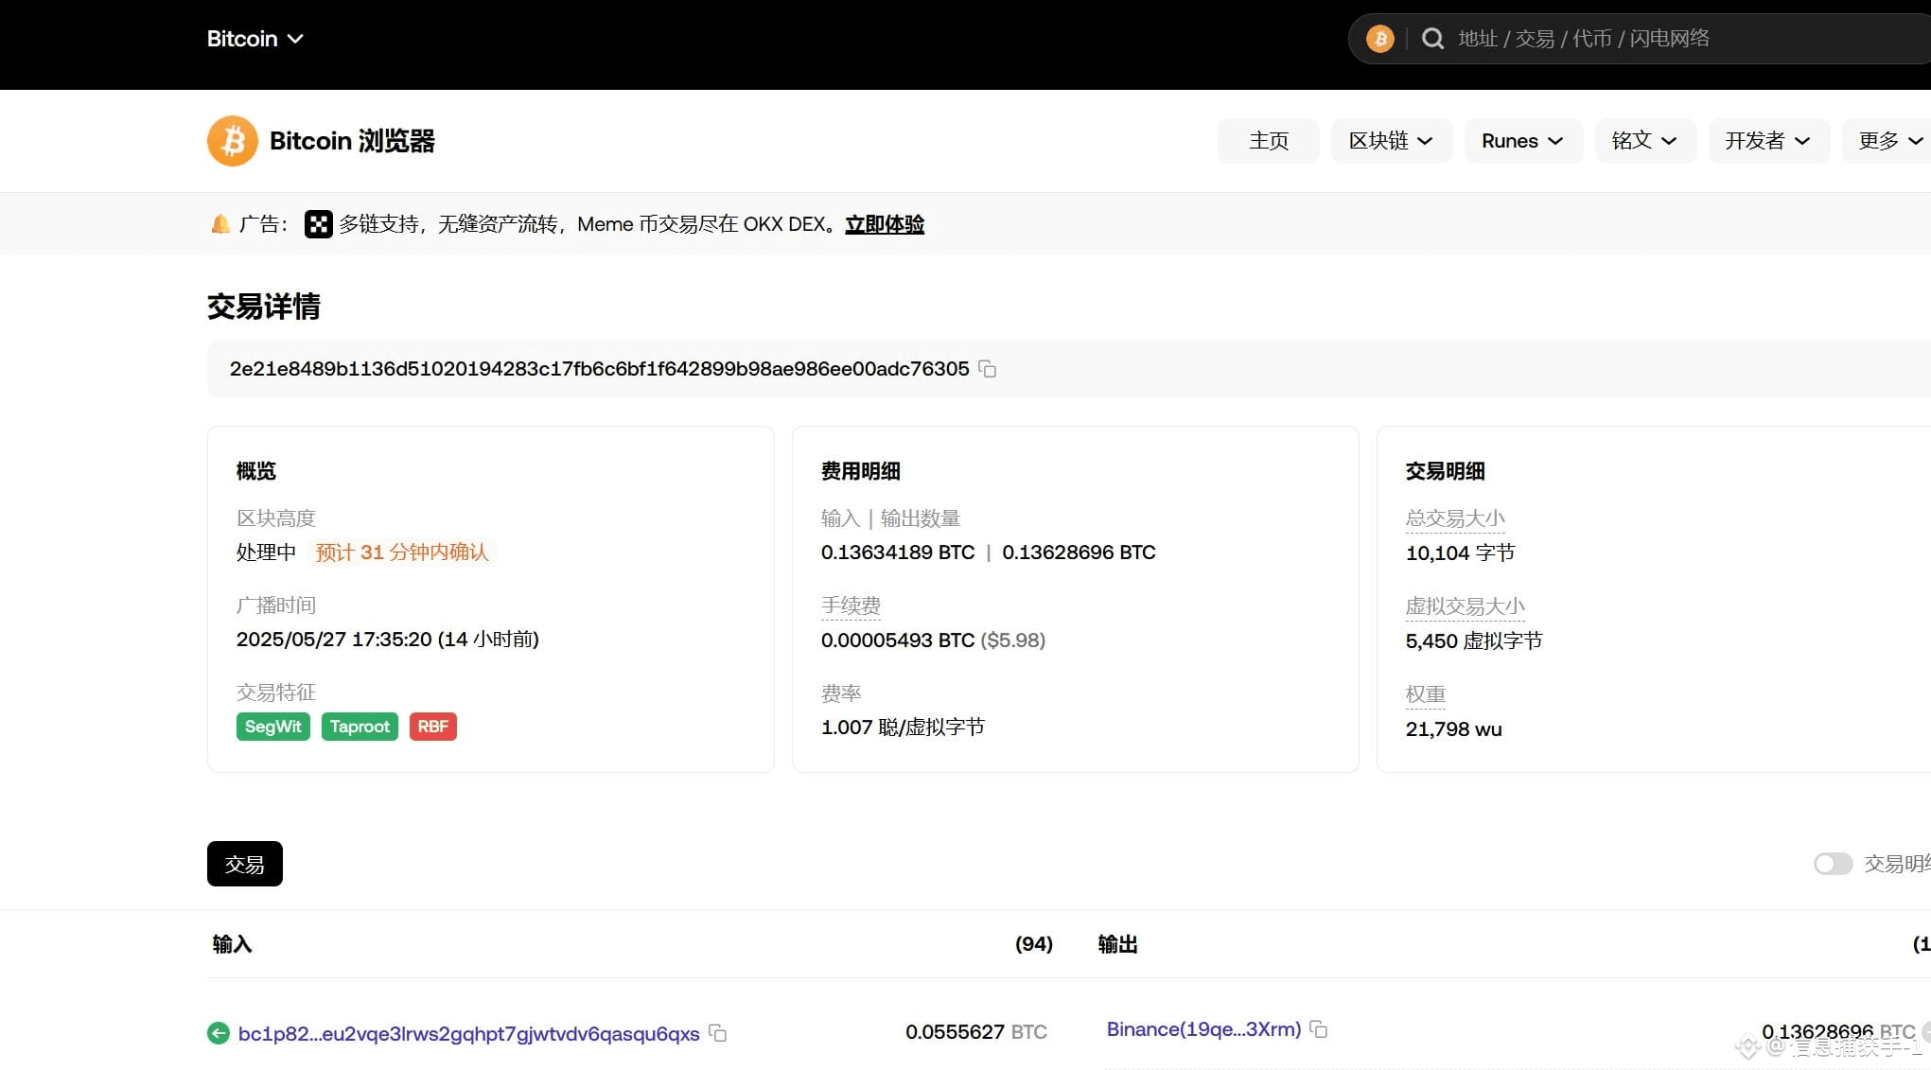Copy the Binance output address
The height and width of the screenshot is (1070, 1931).
(1319, 1029)
